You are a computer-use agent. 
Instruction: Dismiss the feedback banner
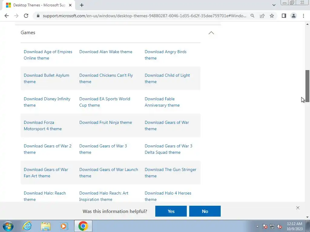[x=298, y=208]
